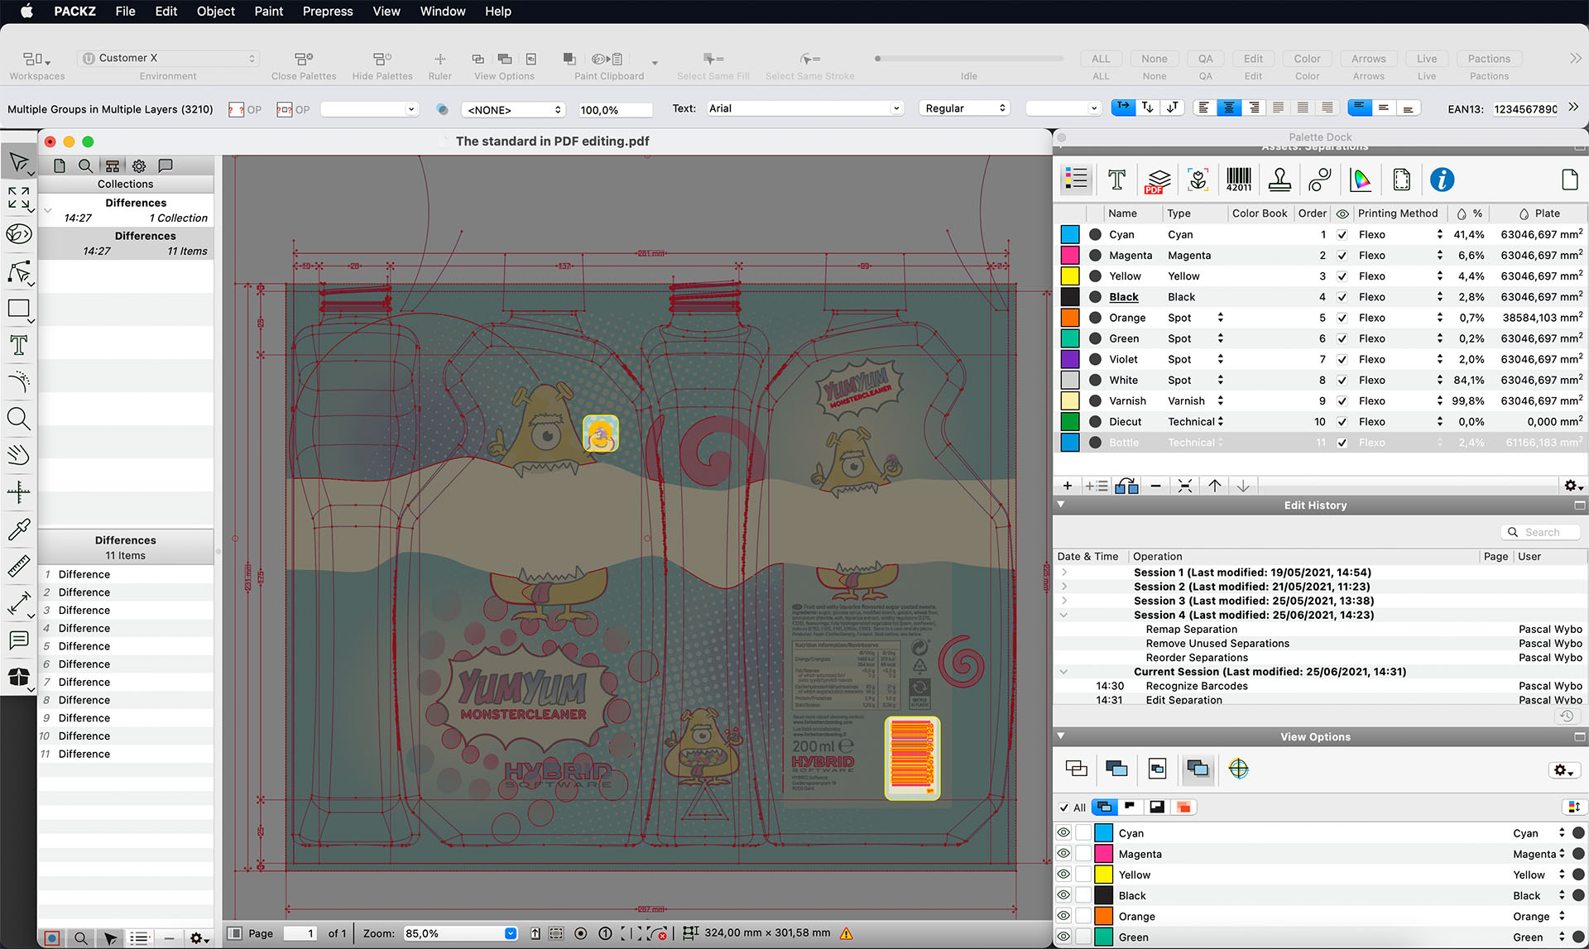Click the QA workspace button
Screen dimensions: 1589x949
tap(1205, 59)
